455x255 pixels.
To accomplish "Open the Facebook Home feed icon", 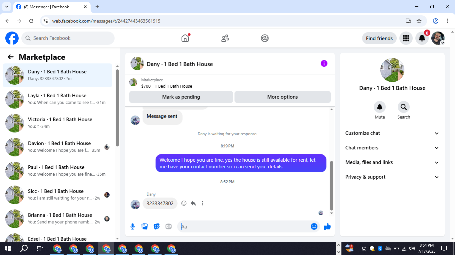I will (x=185, y=38).
